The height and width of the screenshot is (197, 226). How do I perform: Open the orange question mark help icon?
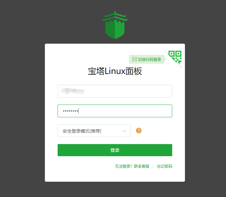coord(139,131)
